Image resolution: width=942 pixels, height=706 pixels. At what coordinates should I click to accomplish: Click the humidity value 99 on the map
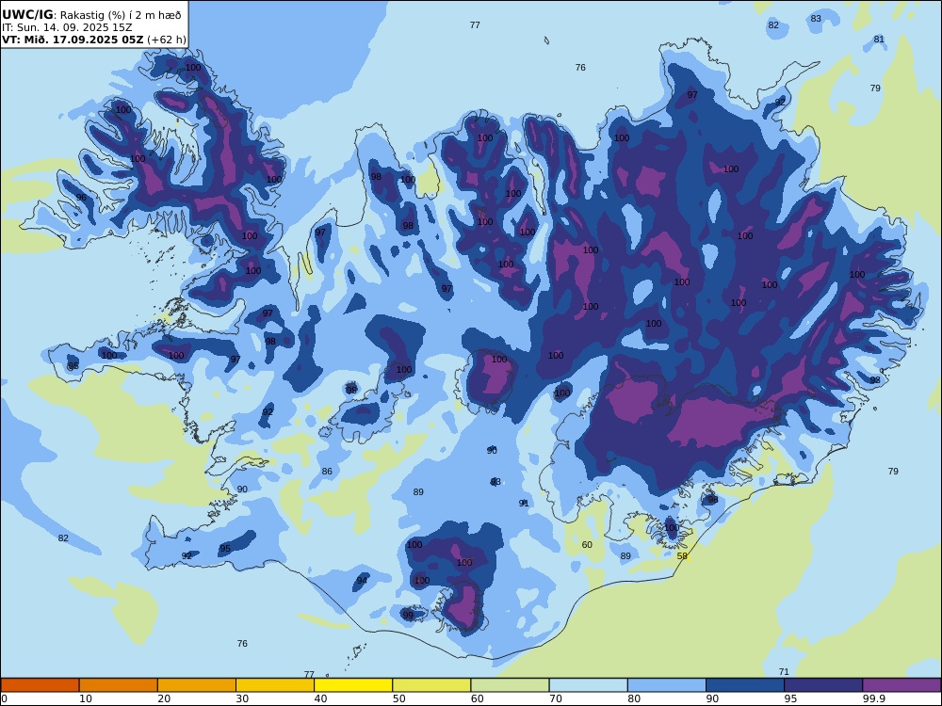click(408, 616)
